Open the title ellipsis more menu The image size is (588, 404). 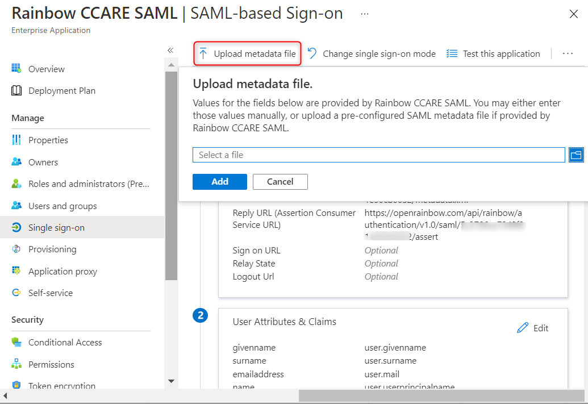point(365,13)
